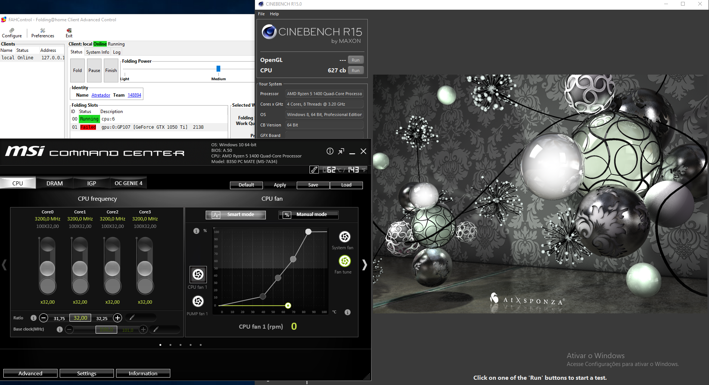709x385 pixels.
Task: Select folding slot 00 cpu:6 row
Action: tap(149, 119)
